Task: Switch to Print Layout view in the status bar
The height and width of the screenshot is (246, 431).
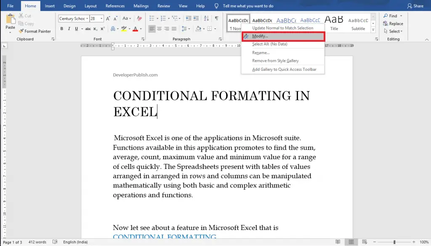Action: [x=351, y=242]
